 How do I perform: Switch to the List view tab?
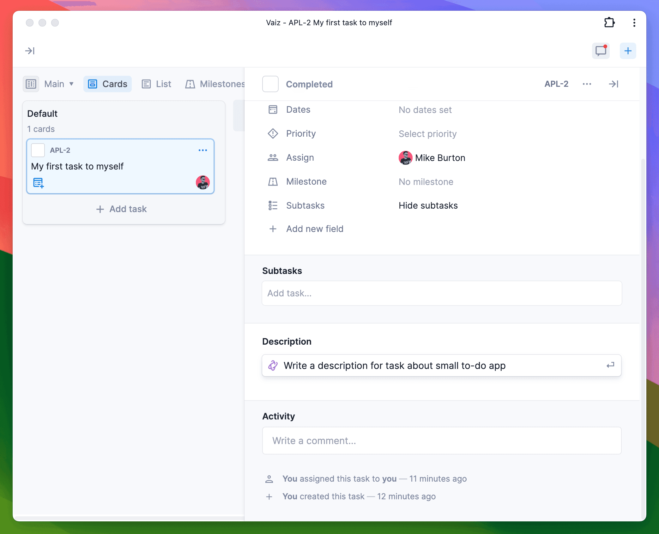(157, 84)
